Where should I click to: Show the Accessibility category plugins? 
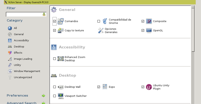point(18,41)
